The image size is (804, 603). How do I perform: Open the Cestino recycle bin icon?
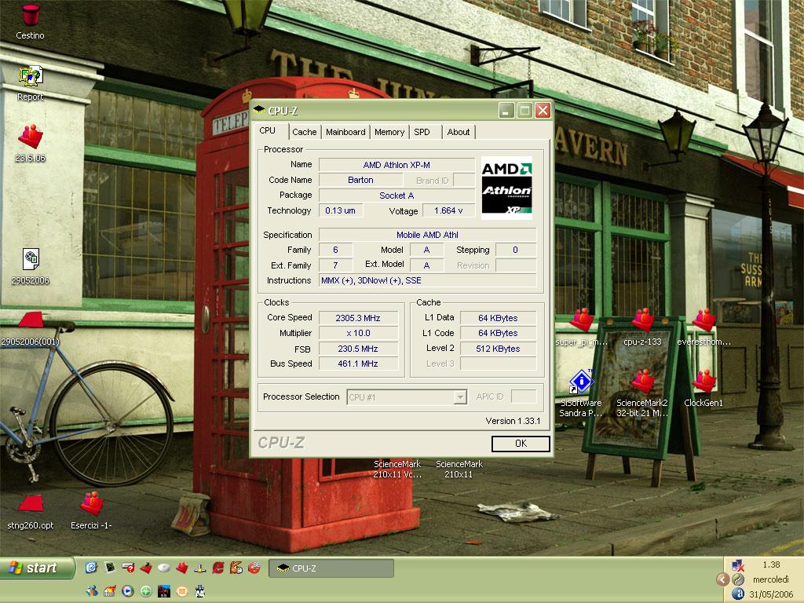click(30, 21)
